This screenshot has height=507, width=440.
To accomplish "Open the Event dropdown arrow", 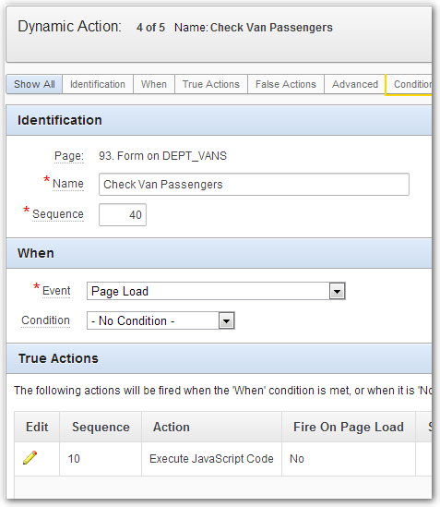I will 337,291.
